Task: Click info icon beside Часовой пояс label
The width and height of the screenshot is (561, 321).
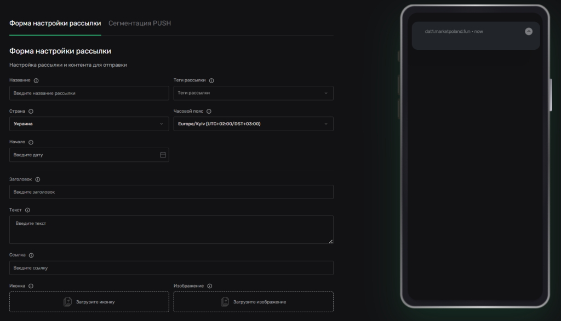Action: [209, 111]
